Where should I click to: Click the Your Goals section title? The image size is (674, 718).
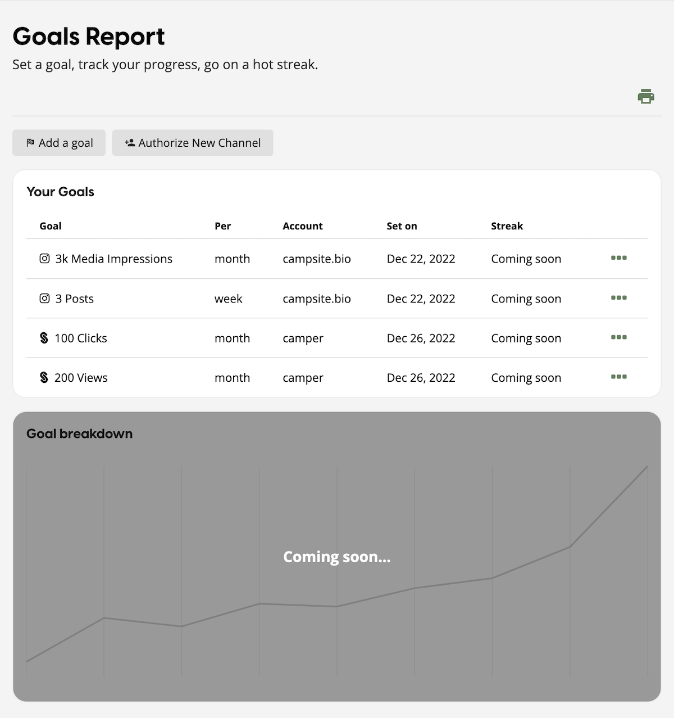click(60, 192)
